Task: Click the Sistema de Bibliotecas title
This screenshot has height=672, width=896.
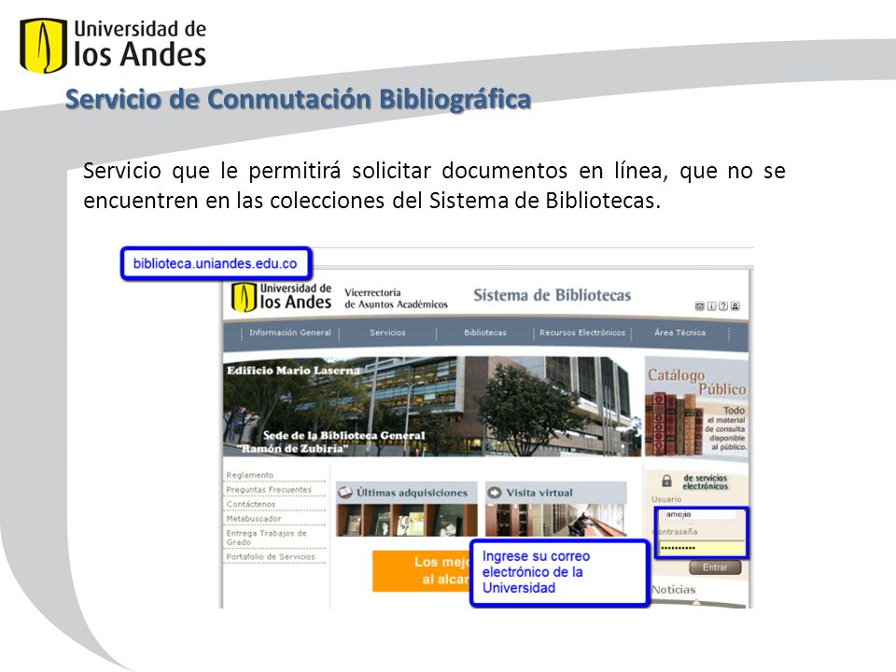Action: pyautogui.click(x=552, y=296)
